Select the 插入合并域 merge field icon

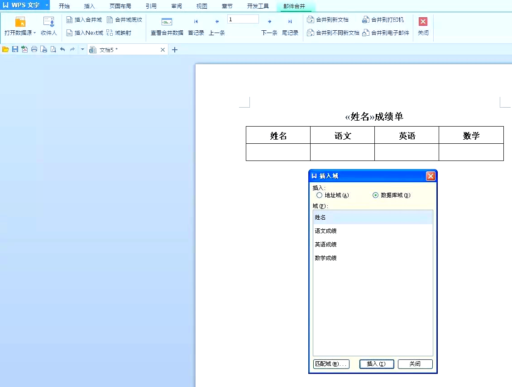(x=84, y=19)
